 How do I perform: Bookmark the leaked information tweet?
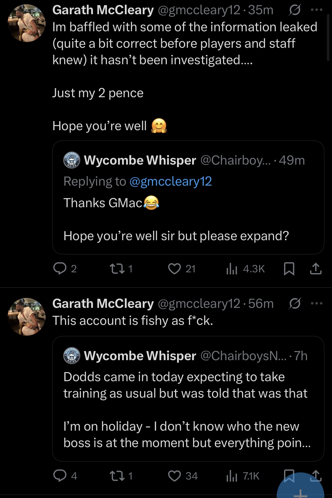(x=289, y=269)
